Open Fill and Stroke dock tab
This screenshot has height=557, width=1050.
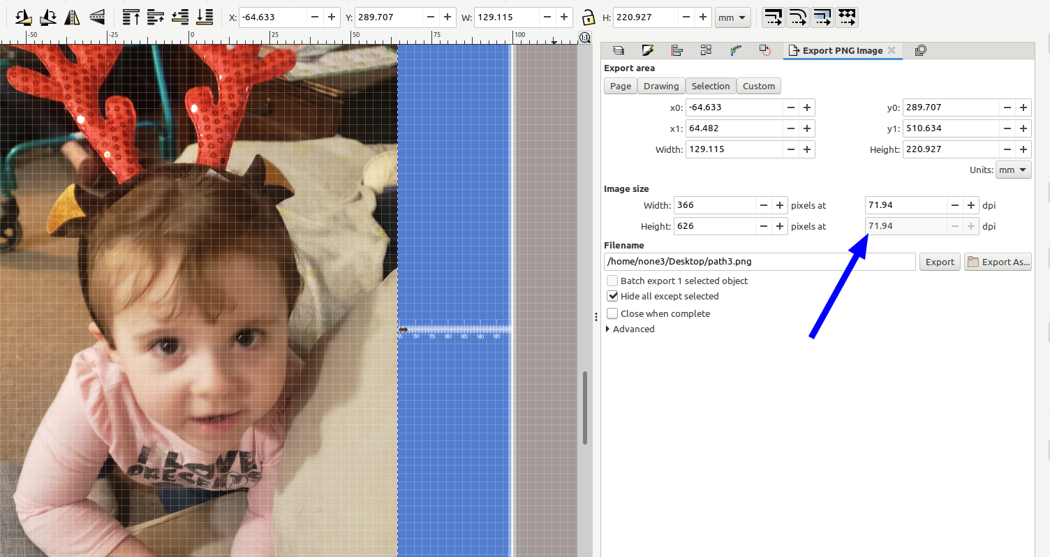647,50
